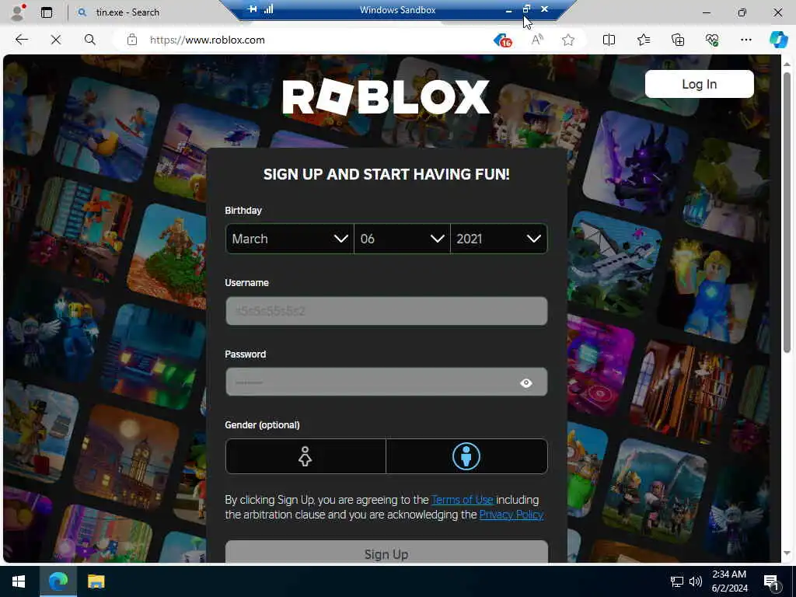Click the network icon in system tray
Screen dimensions: 796x597
[x=677, y=581]
